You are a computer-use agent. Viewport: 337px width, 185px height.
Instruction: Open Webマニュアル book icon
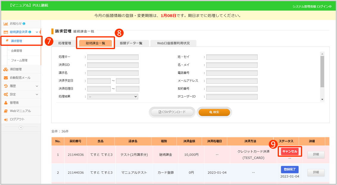click(x=6, y=111)
